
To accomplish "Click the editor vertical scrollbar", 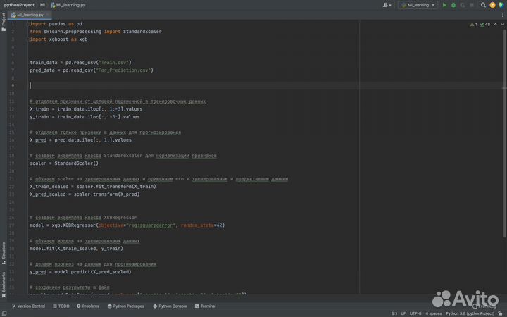I will point(504,132).
